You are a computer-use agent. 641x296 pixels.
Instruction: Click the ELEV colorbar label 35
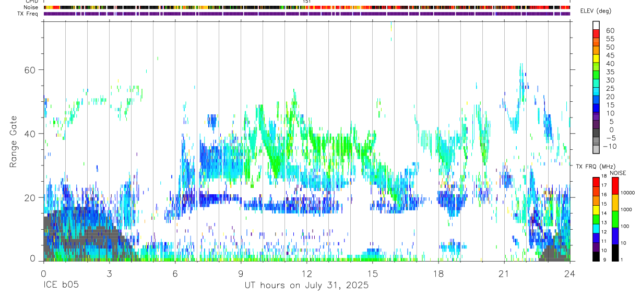click(x=610, y=72)
